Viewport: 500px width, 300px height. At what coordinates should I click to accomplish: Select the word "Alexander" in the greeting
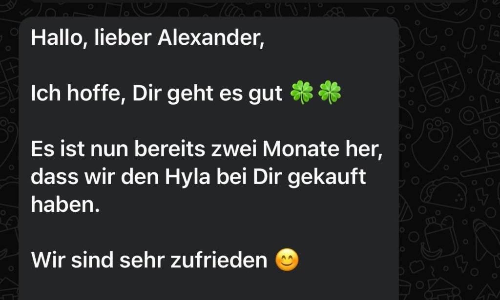click(210, 37)
